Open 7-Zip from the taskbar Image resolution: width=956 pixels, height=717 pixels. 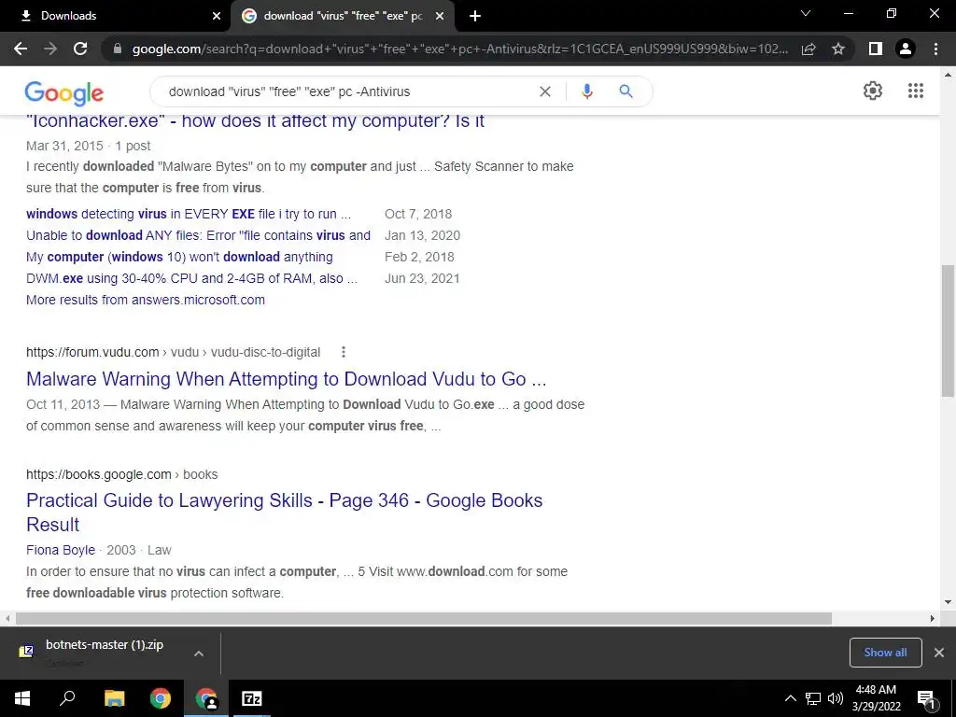tap(252, 698)
